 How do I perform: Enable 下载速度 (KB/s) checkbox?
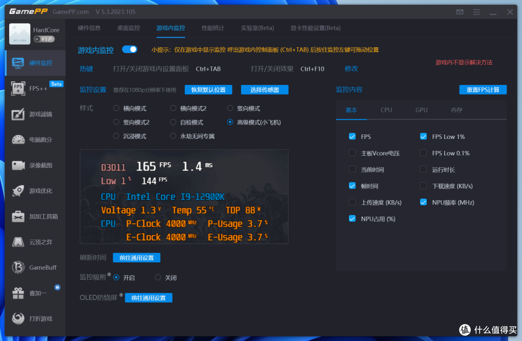[x=423, y=186]
